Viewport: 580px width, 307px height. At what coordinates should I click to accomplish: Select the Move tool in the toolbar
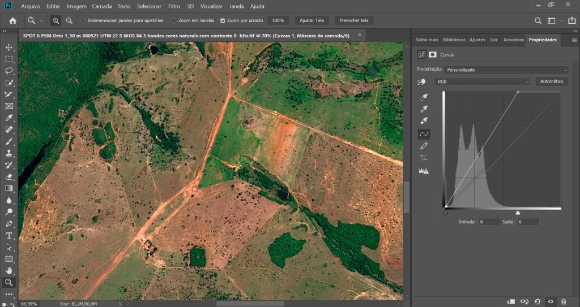(x=9, y=47)
